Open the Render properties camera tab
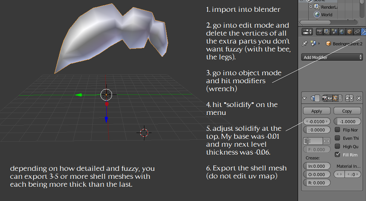 [319, 32]
